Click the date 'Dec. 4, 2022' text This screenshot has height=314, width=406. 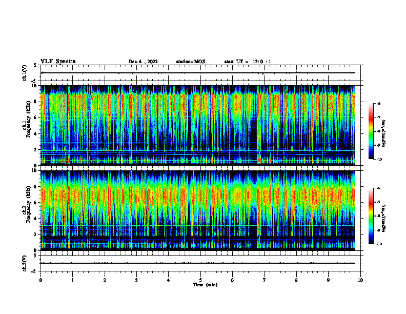143,62
